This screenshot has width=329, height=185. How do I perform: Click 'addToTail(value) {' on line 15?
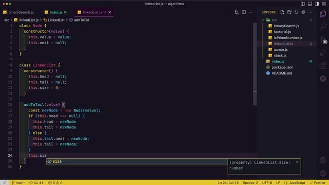44,105
